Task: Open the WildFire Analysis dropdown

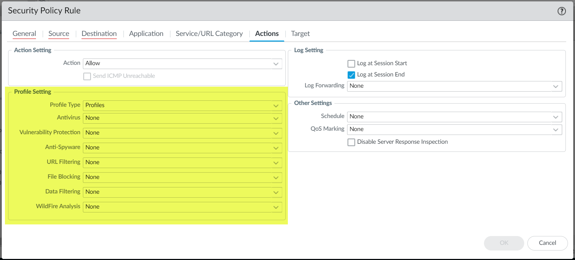Action: pos(276,207)
